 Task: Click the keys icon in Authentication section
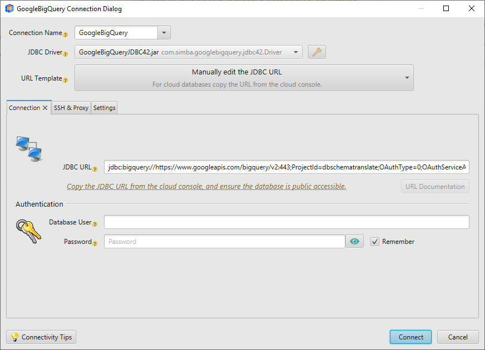[x=28, y=232]
